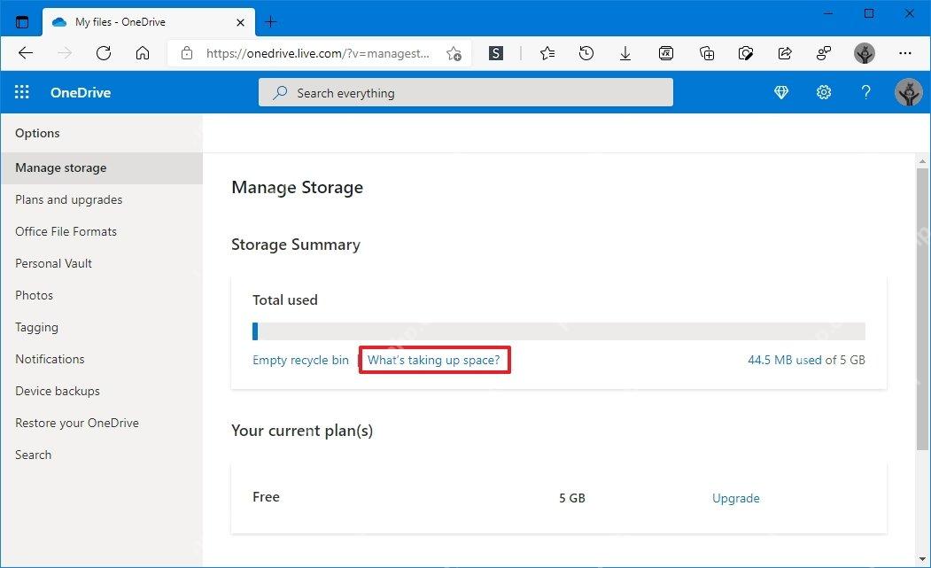Click the Free plan label
931x568 pixels.
(x=266, y=497)
